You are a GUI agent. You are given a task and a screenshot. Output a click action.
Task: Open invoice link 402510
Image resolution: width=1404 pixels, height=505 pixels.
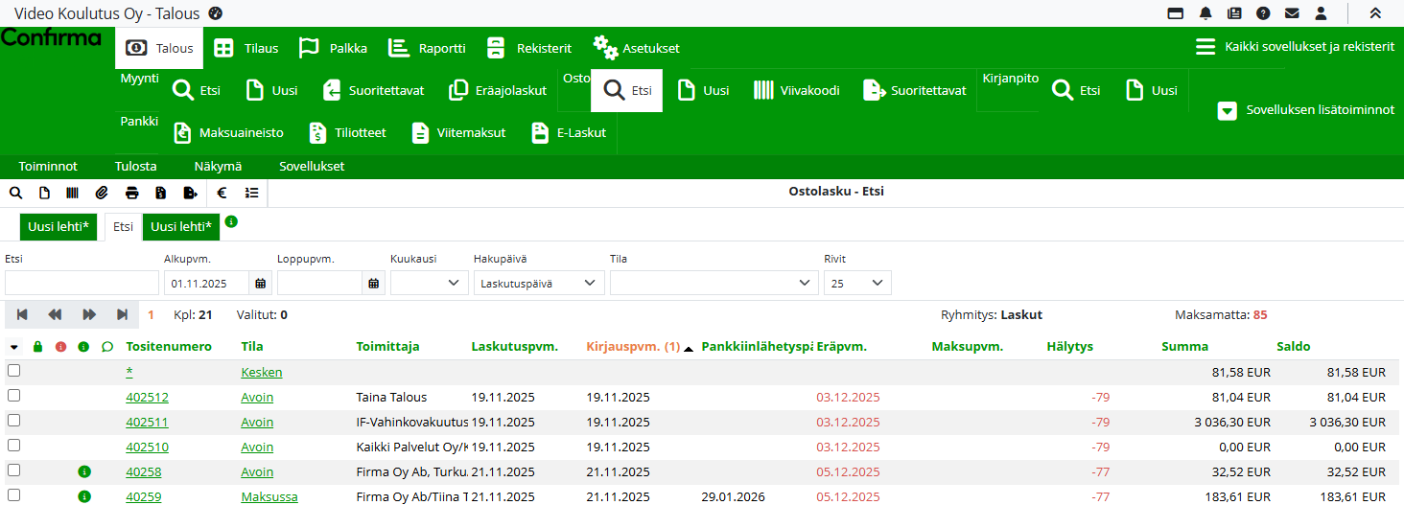point(147,447)
